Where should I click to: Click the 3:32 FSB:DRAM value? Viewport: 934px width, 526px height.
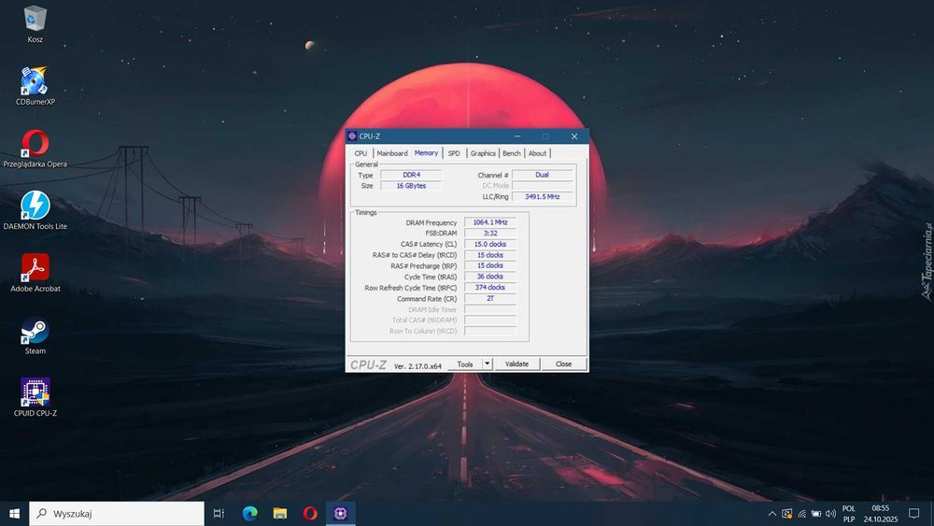[x=490, y=233]
